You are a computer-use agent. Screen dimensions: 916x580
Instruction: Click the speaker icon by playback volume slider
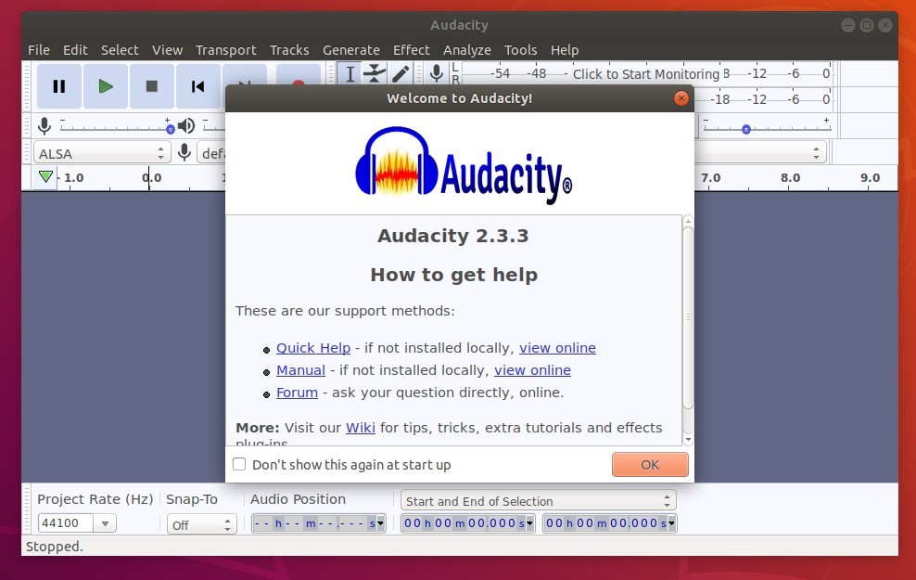(x=186, y=125)
